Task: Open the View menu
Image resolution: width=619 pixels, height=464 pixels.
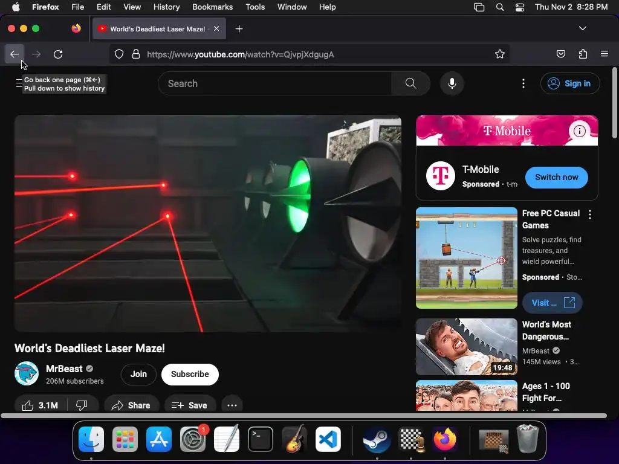Action: coord(132,7)
